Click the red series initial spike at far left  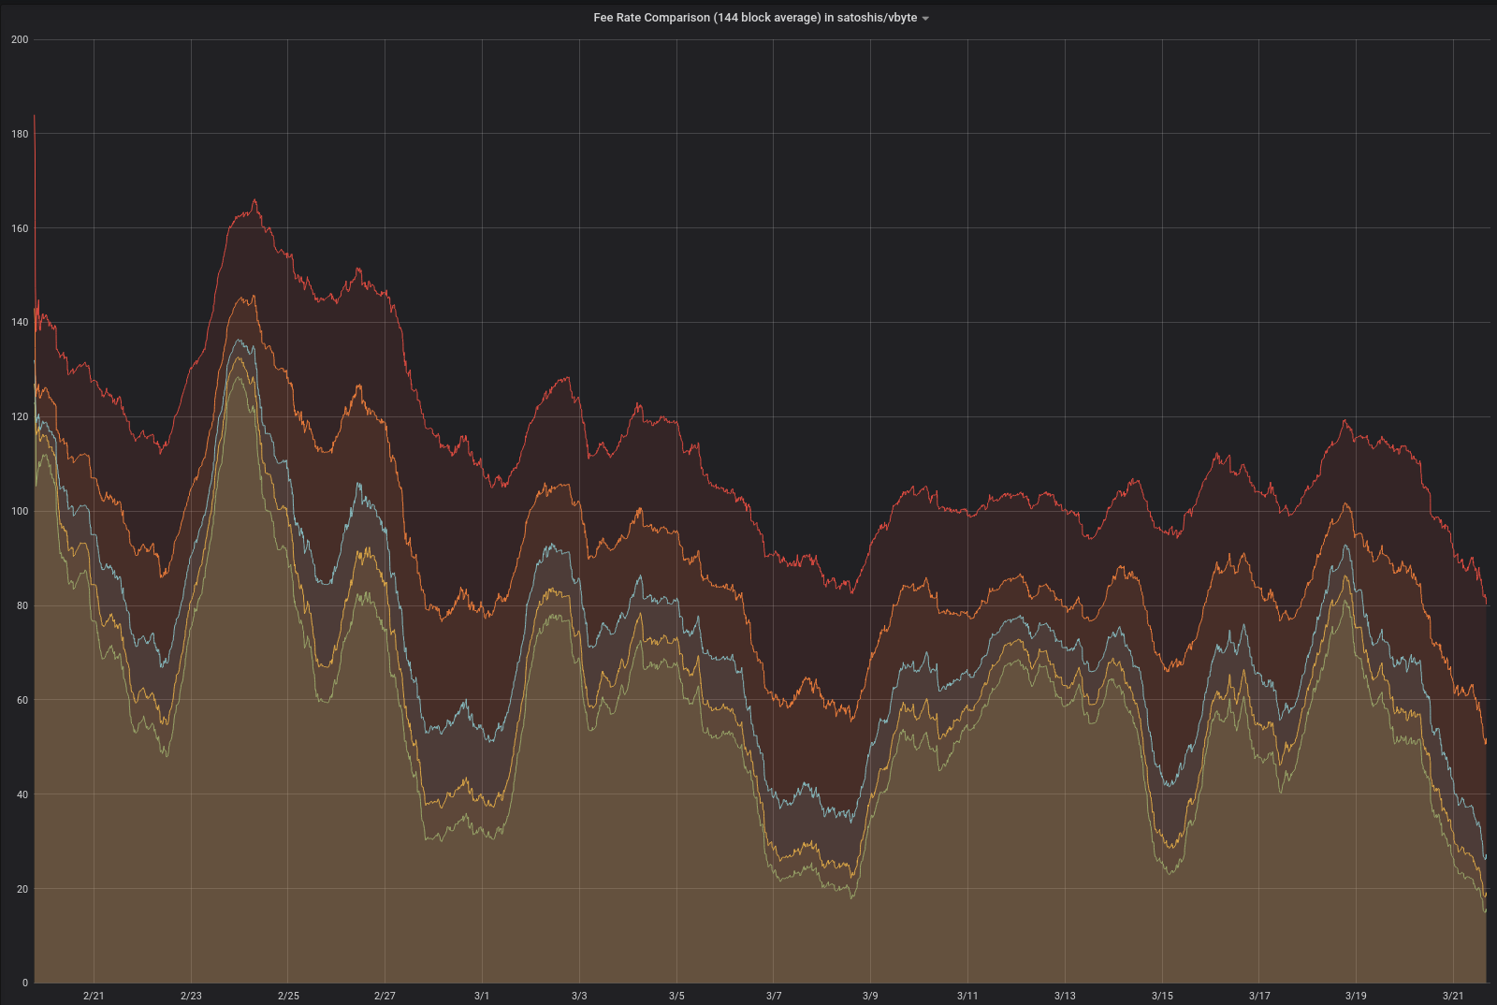[35, 120]
